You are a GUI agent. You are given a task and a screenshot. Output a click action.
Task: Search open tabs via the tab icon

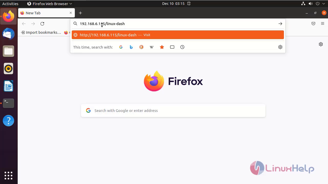pyautogui.click(x=172, y=47)
